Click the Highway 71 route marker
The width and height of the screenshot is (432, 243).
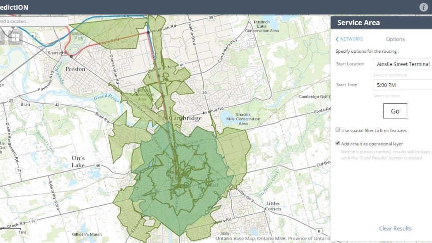19,170
